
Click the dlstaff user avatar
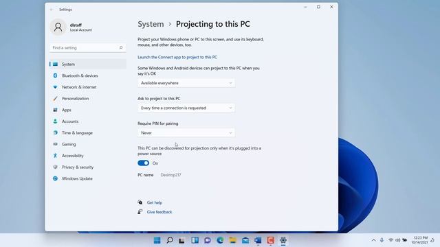pyautogui.click(x=58, y=27)
